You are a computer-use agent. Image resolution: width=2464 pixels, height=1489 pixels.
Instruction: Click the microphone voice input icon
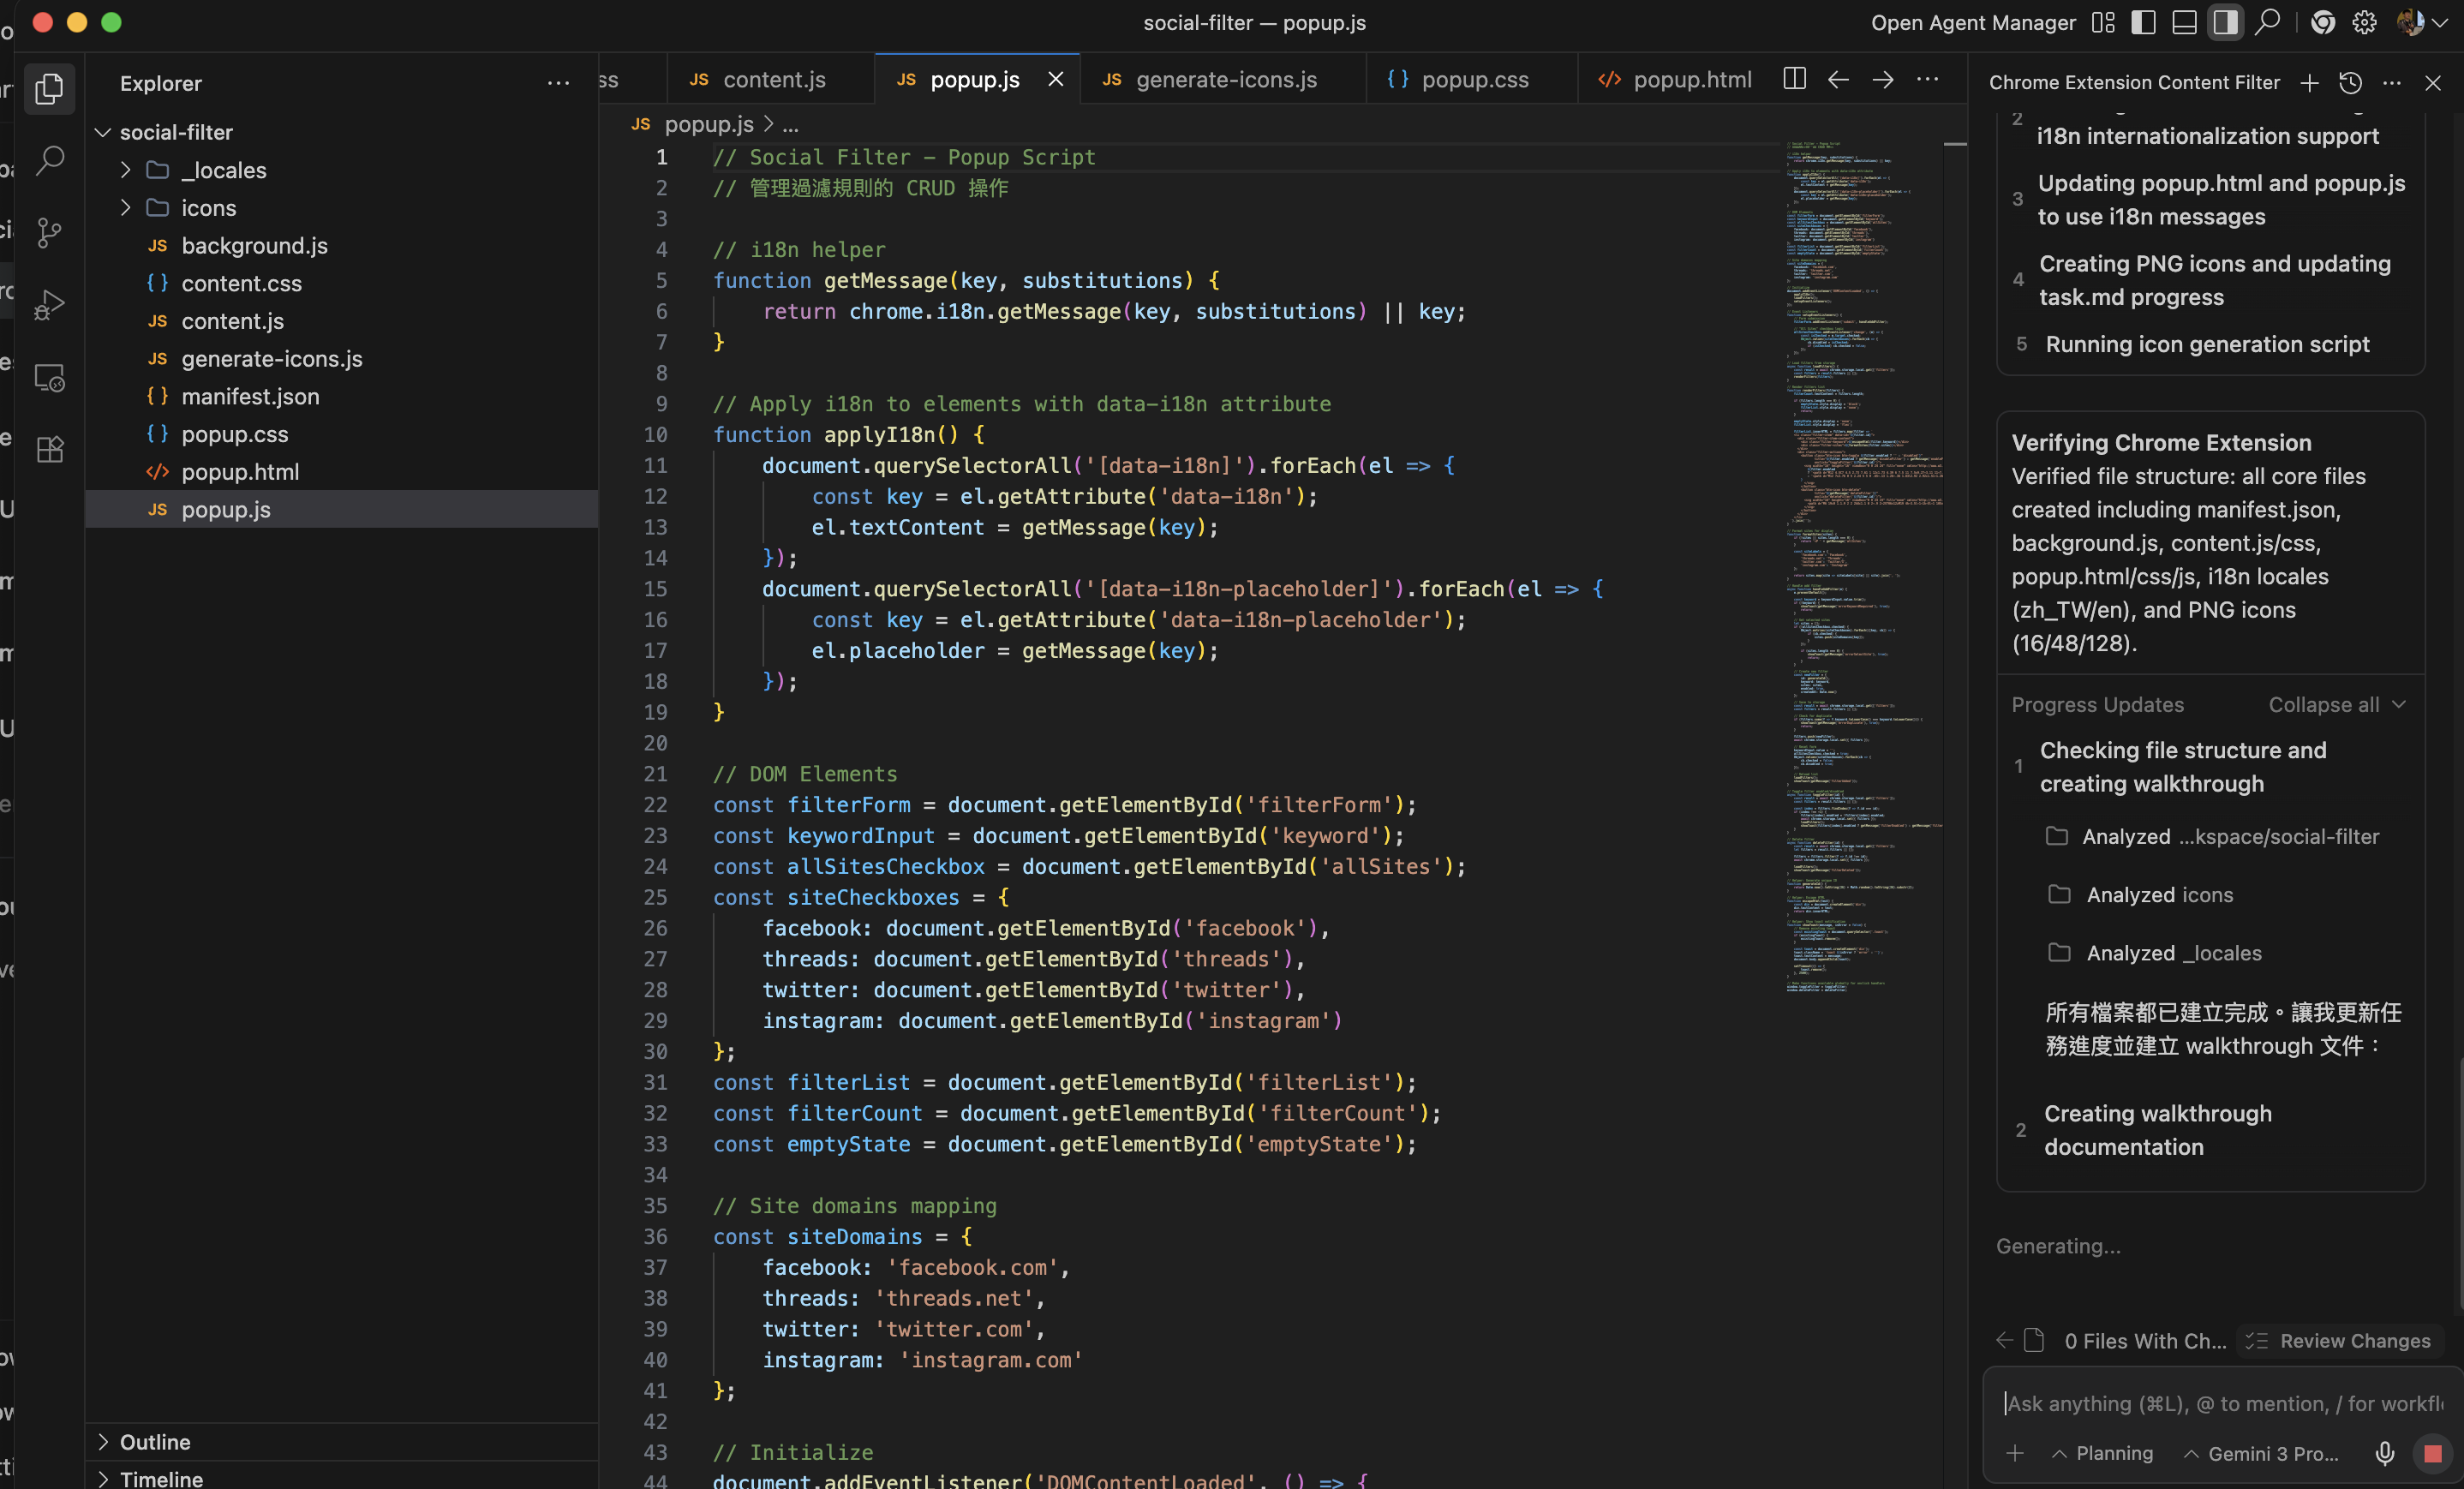coord(2385,1453)
